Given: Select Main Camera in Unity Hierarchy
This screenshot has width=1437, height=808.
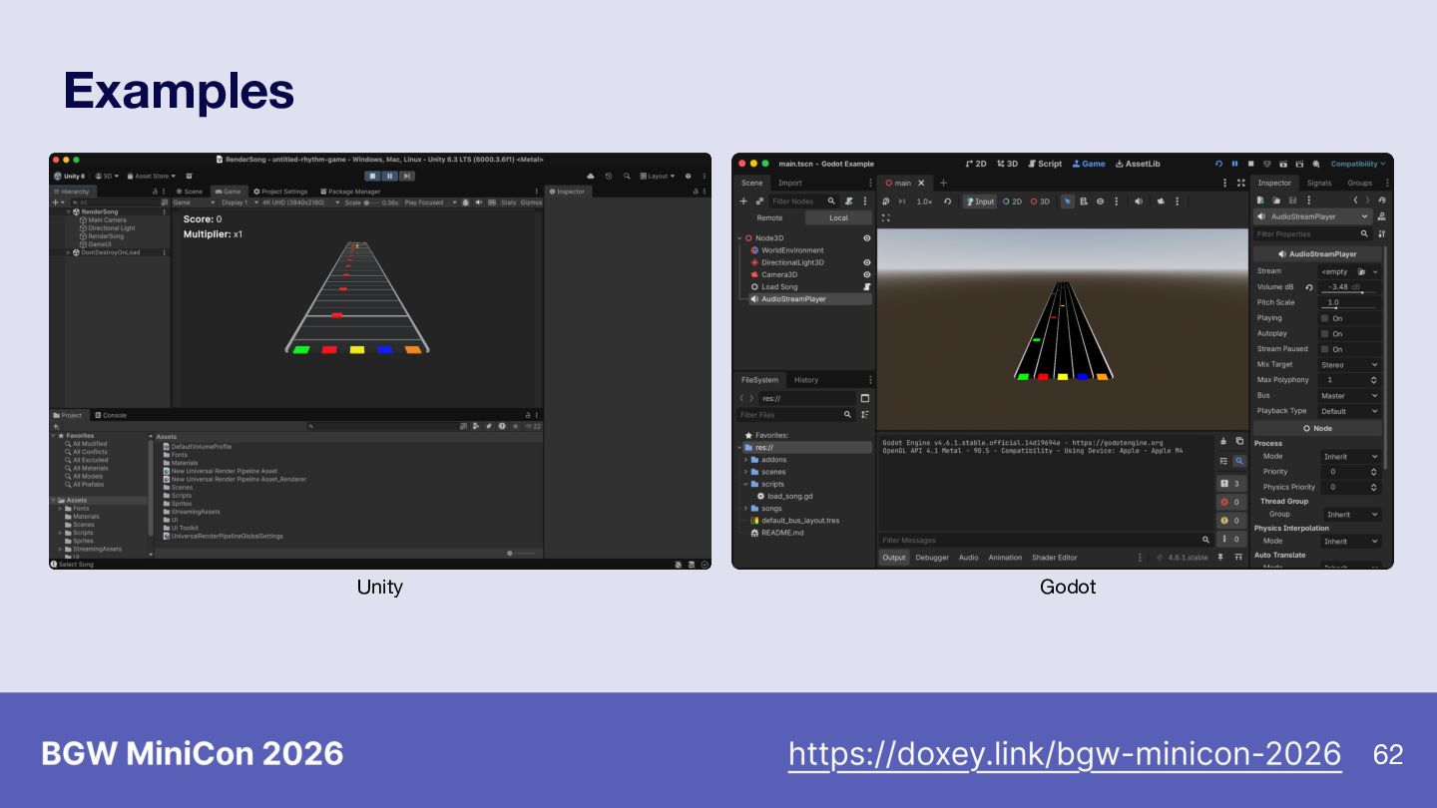Looking at the screenshot, I should 103,219.
